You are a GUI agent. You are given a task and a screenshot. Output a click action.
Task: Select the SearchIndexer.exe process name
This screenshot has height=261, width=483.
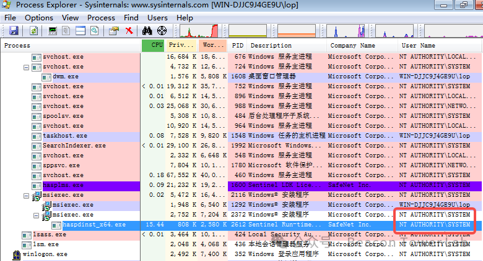[x=74, y=146]
